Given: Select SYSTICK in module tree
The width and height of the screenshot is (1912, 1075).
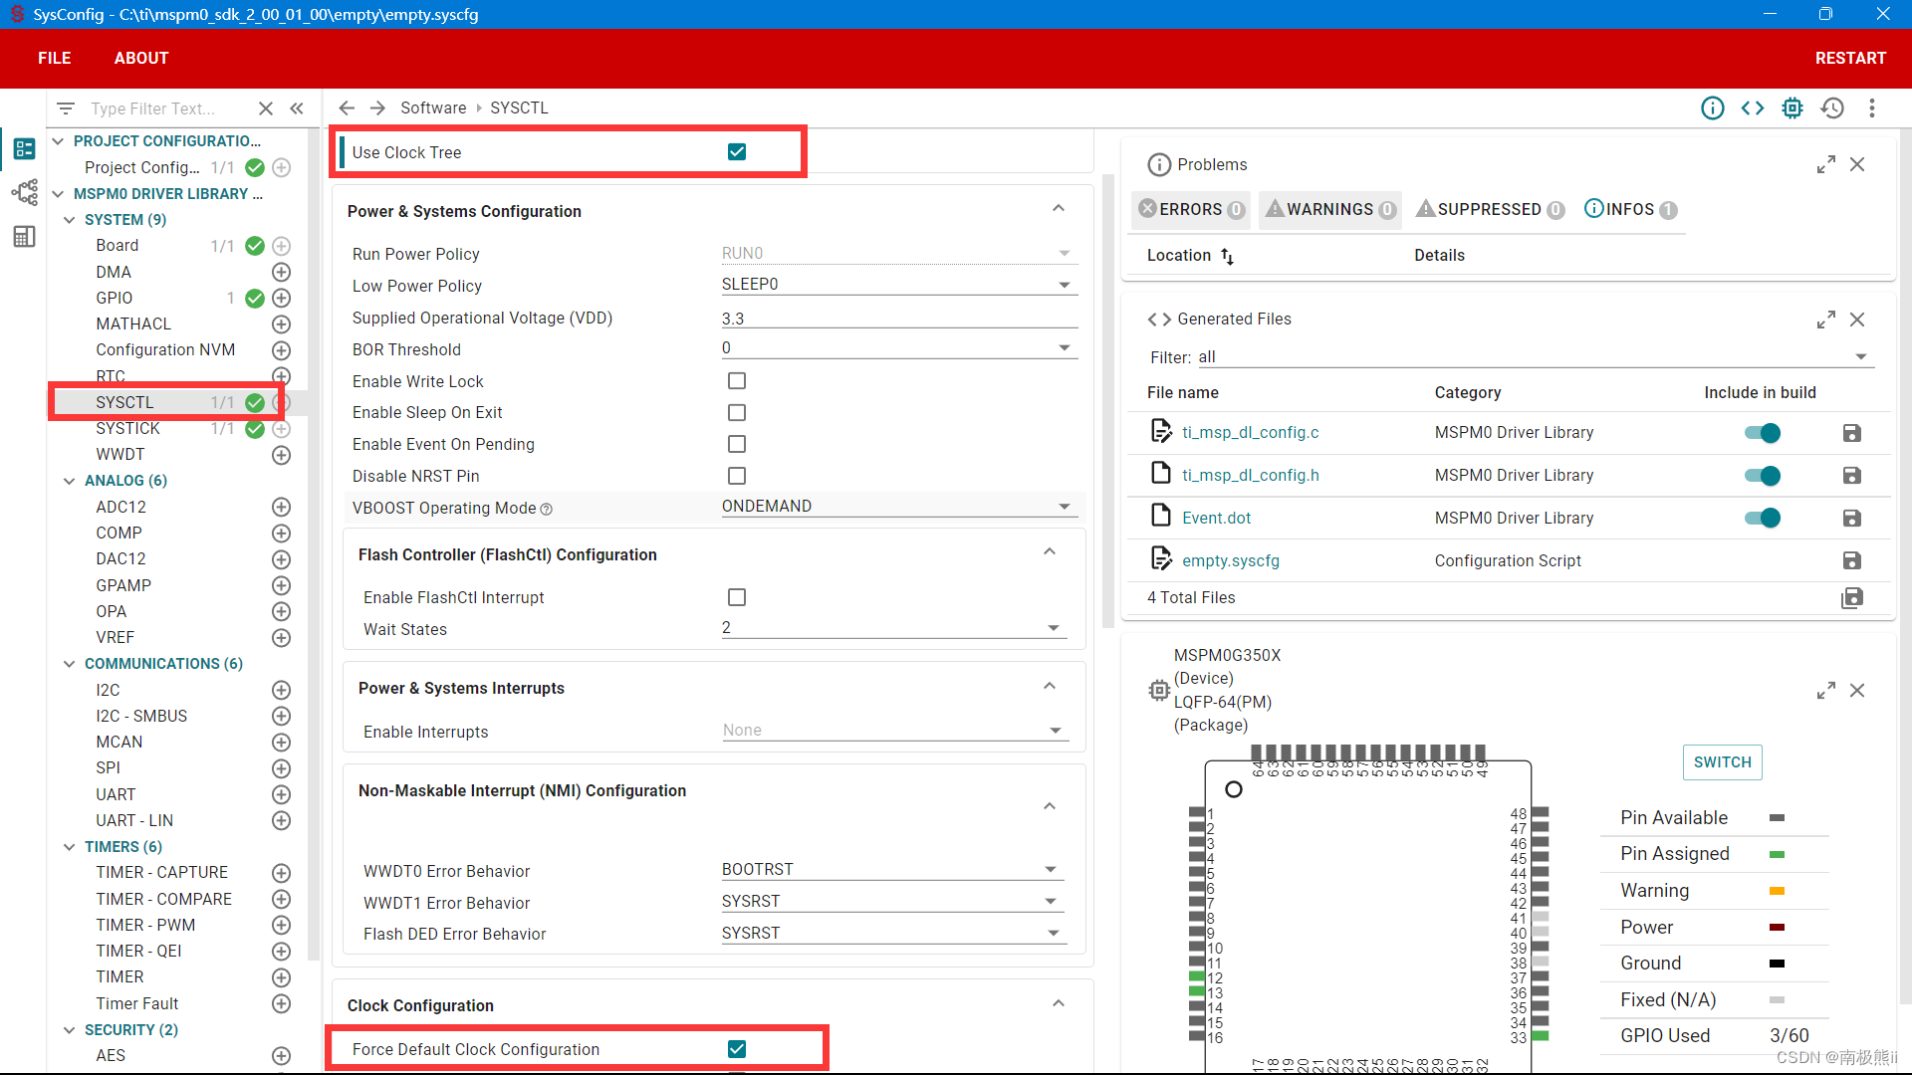Looking at the screenshot, I should click(x=127, y=428).
